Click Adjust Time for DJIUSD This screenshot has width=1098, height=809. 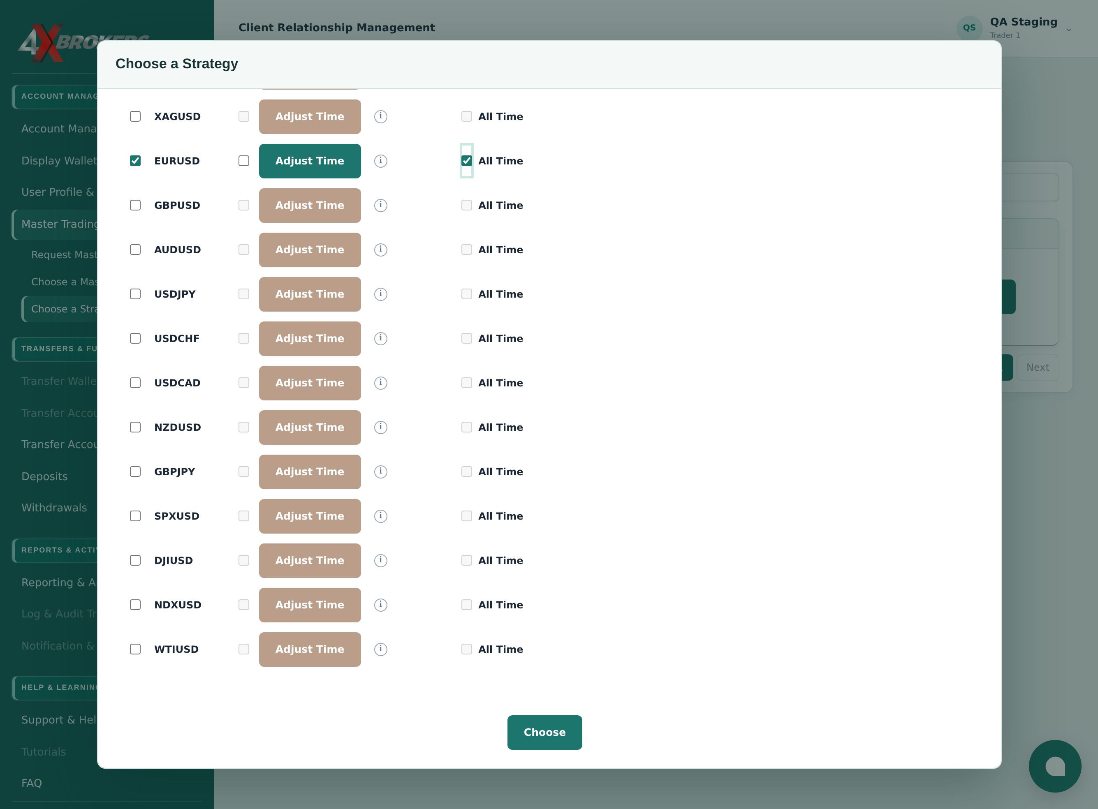pyautogui.click(x=310, y=561)
